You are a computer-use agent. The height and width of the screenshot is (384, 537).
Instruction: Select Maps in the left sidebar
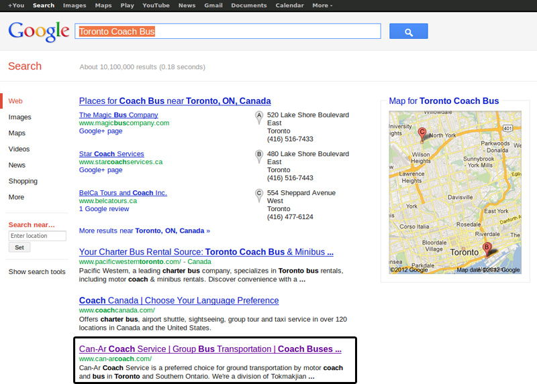tap(17, 133)
